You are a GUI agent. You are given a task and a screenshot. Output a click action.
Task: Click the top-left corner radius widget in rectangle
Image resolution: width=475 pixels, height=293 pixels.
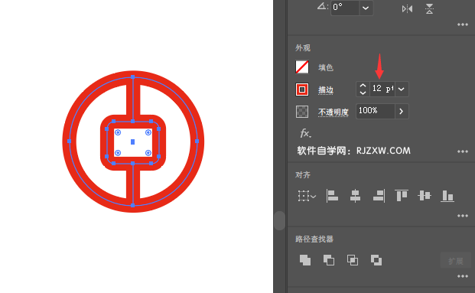(x=118, y=132)
